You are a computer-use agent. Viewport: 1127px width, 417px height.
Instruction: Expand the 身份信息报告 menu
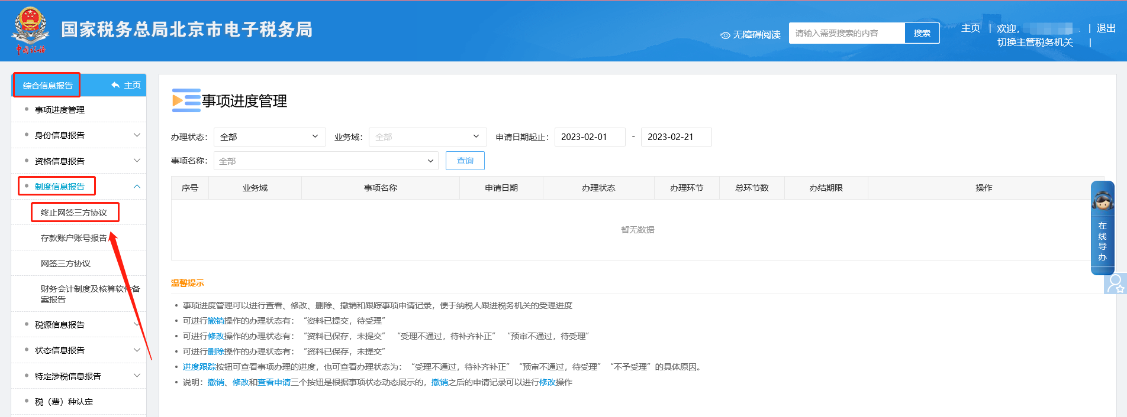tap(137, 135)
